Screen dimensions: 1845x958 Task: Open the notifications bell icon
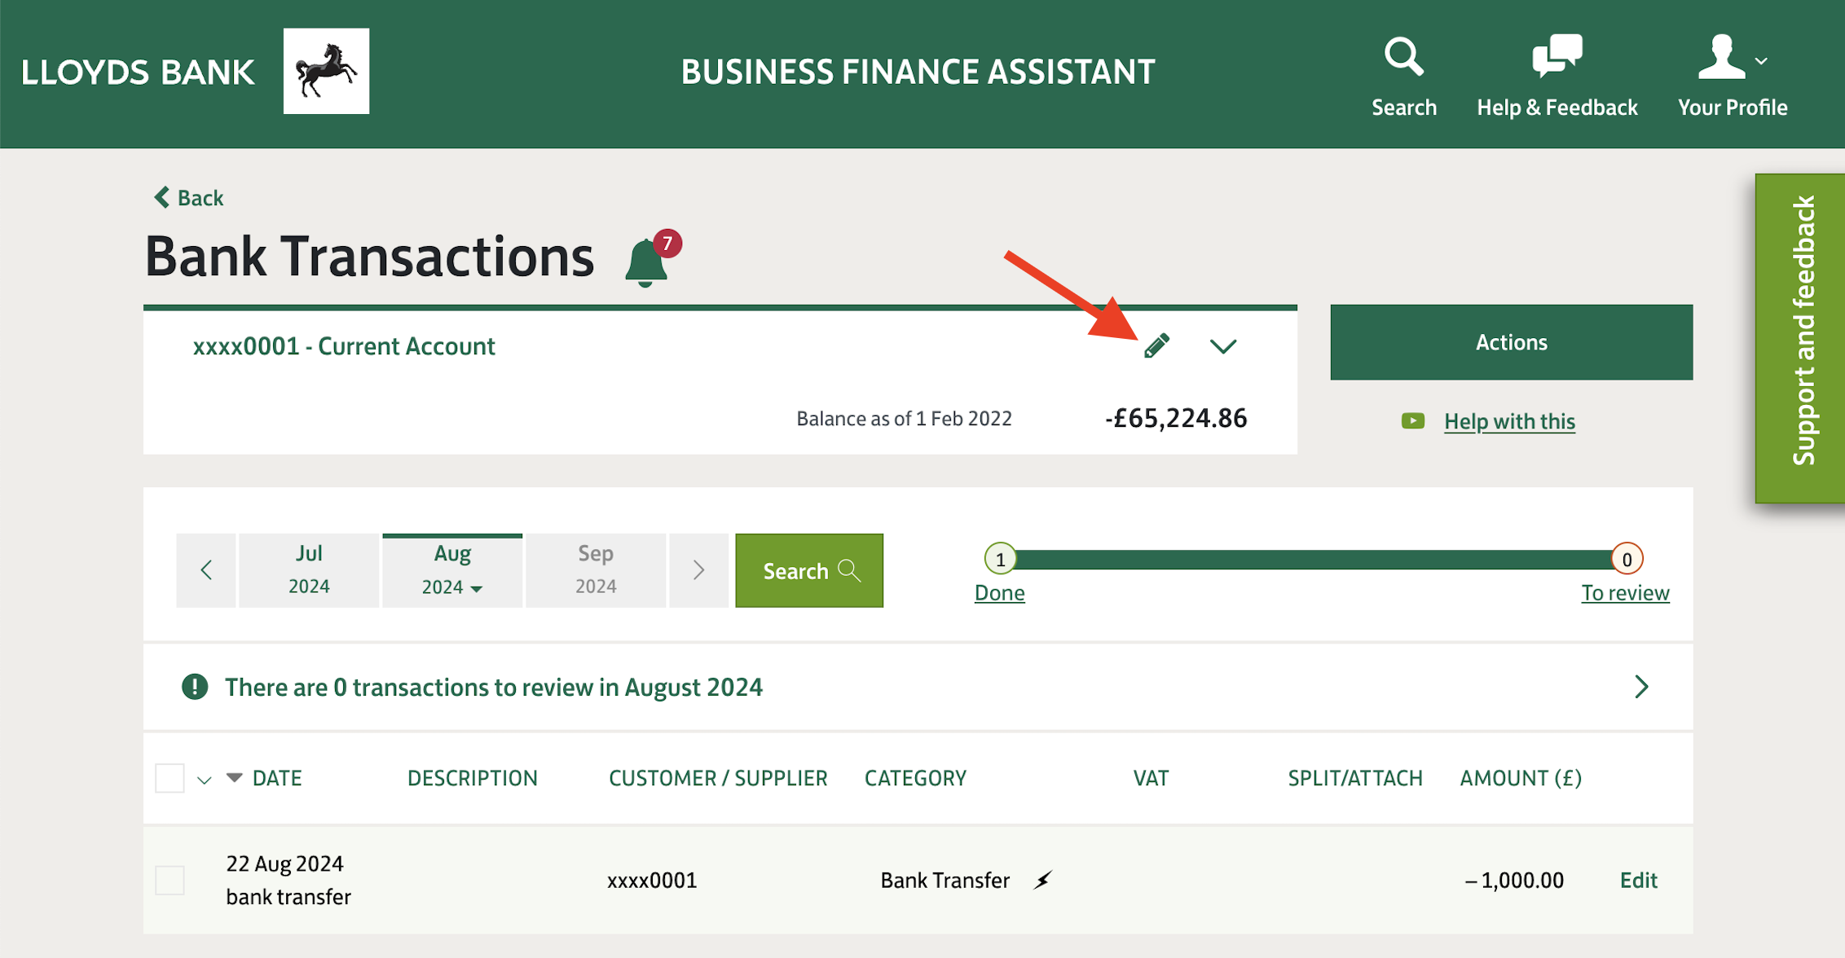tap(646, 262)
